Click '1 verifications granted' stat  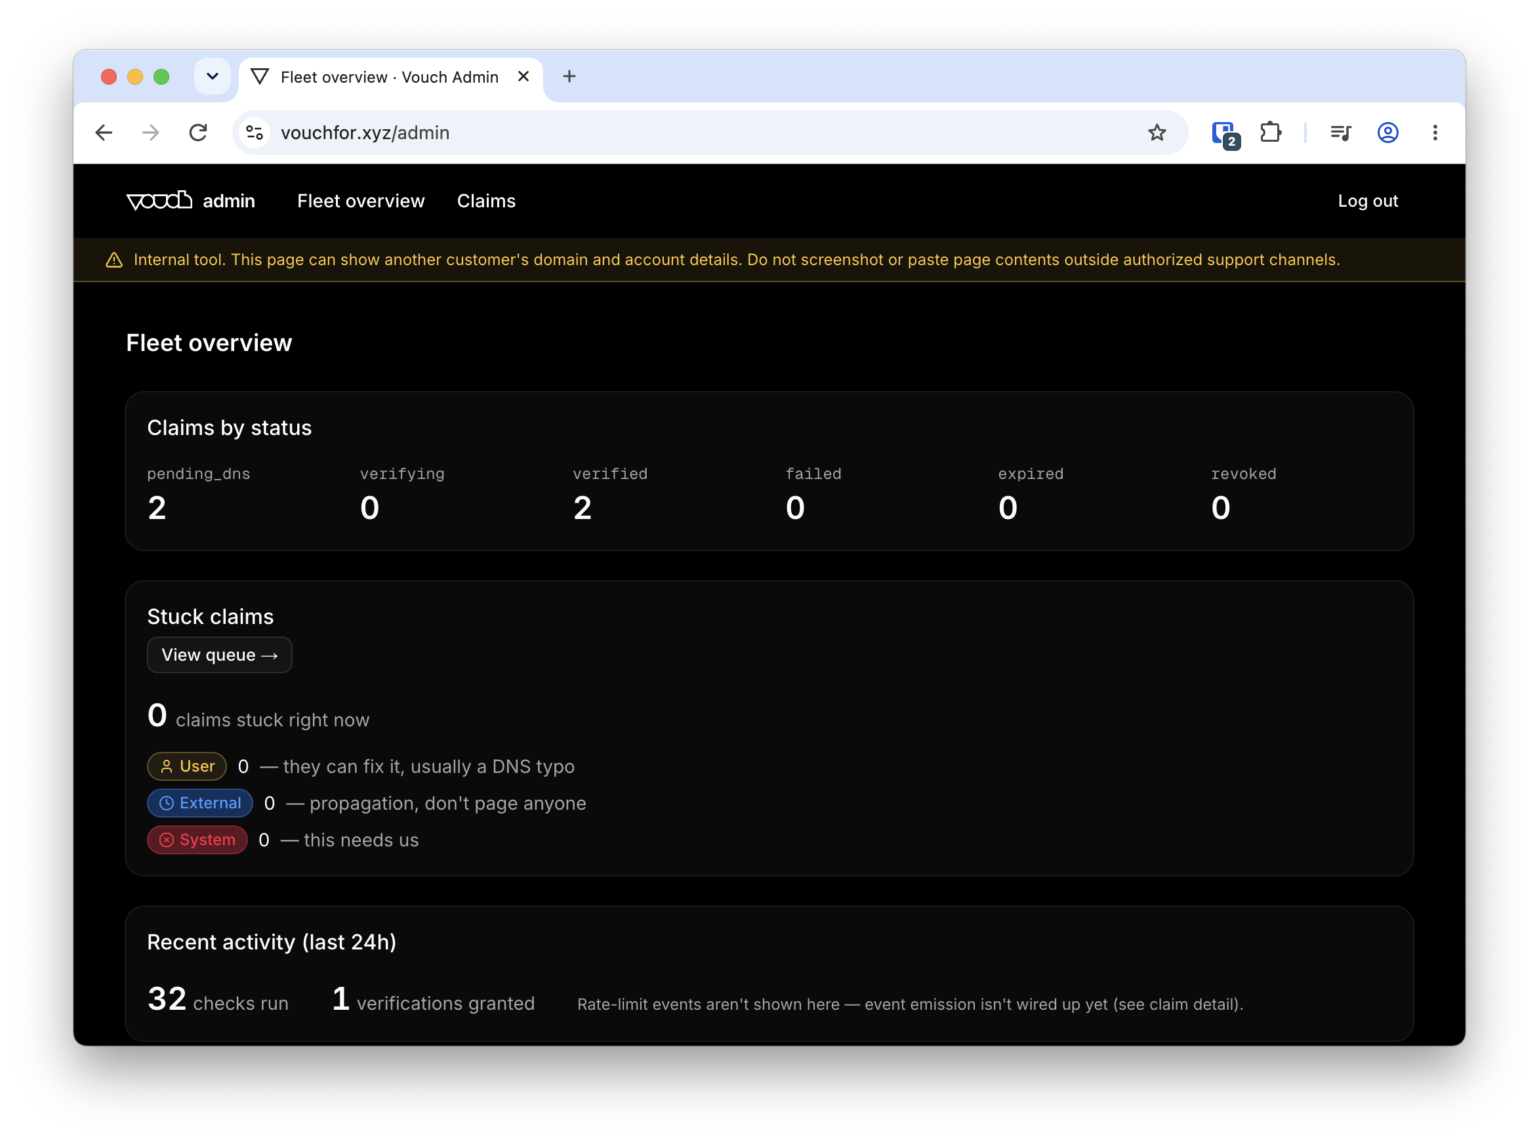(433, 999)
